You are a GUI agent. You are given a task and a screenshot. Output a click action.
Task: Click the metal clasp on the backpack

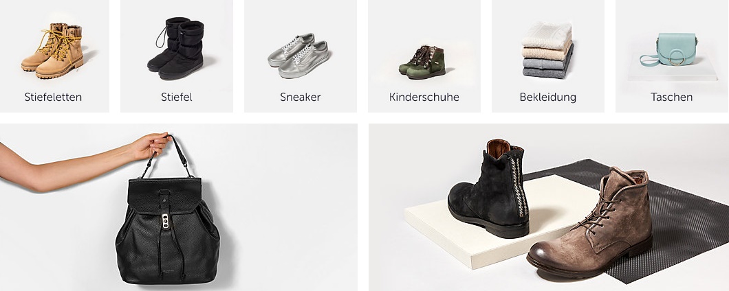point(165,221)
